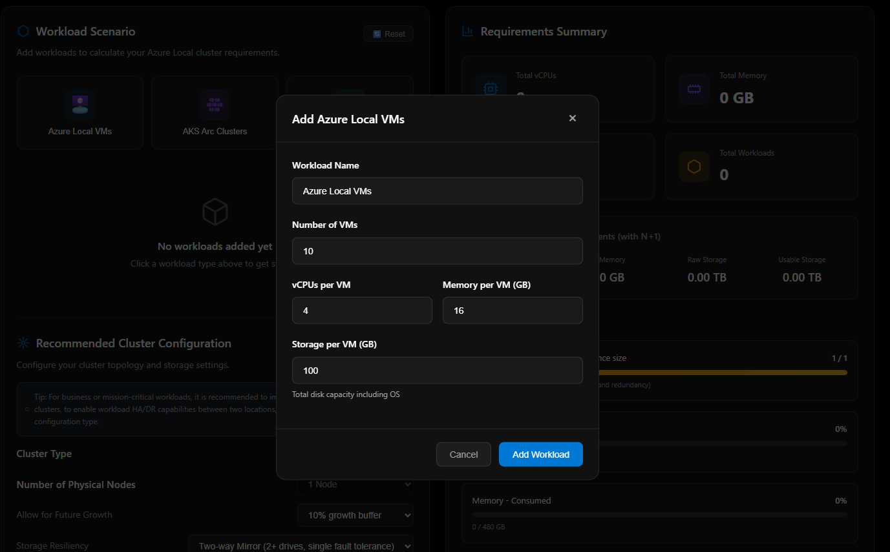Click the Workload Name text field
The height and width of the screenshot is (552, 890).
[437, 191]
